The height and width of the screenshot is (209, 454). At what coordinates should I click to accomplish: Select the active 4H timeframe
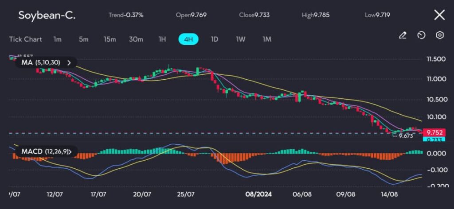tap(188, 39)
